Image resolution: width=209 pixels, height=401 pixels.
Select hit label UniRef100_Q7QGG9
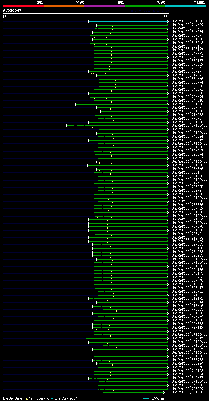(x=187, y=65)
